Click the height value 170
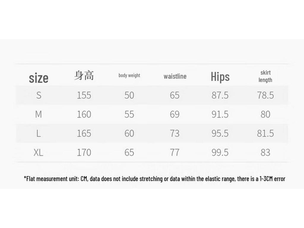The width and height of the screenshot is (304, 228). click(84, 152)
